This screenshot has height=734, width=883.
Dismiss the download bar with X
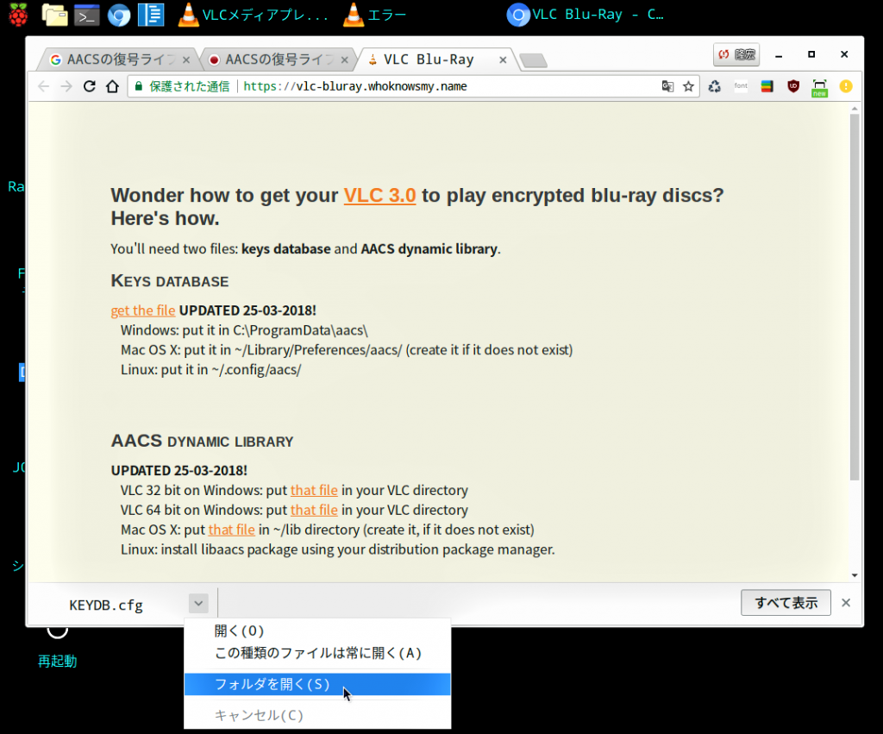[846, 603]
